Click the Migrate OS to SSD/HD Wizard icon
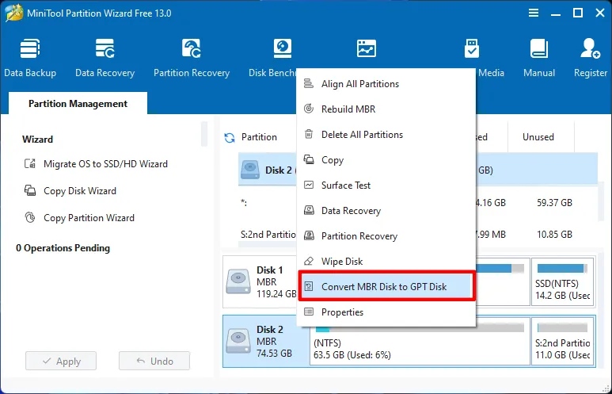The width and height of the screenshot is (612, 394). click(30, 163)
